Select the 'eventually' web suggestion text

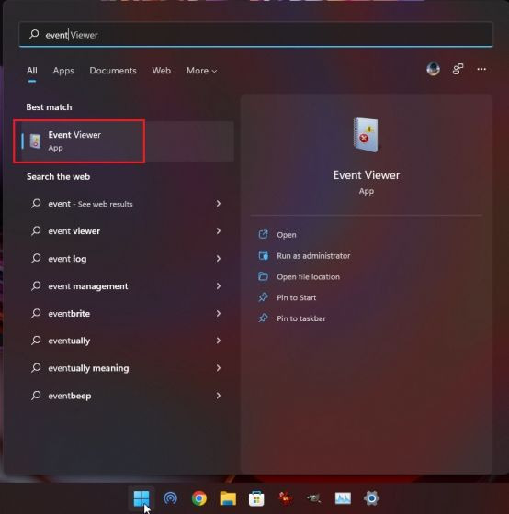tap(69, 341)
